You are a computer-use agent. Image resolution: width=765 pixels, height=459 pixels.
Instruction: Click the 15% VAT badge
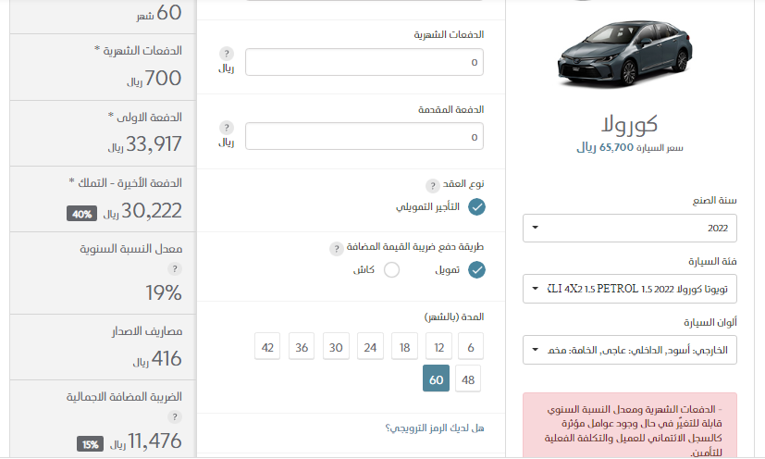(90, 444)
